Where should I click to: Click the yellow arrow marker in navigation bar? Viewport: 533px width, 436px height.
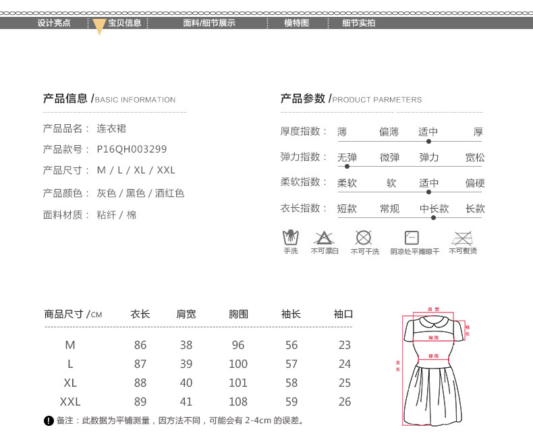[x=99, y=27]
